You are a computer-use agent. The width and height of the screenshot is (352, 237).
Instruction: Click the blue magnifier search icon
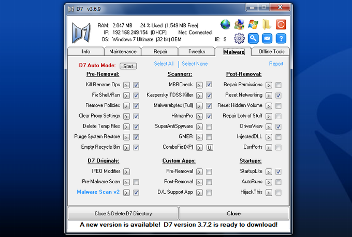pos(253,38)
